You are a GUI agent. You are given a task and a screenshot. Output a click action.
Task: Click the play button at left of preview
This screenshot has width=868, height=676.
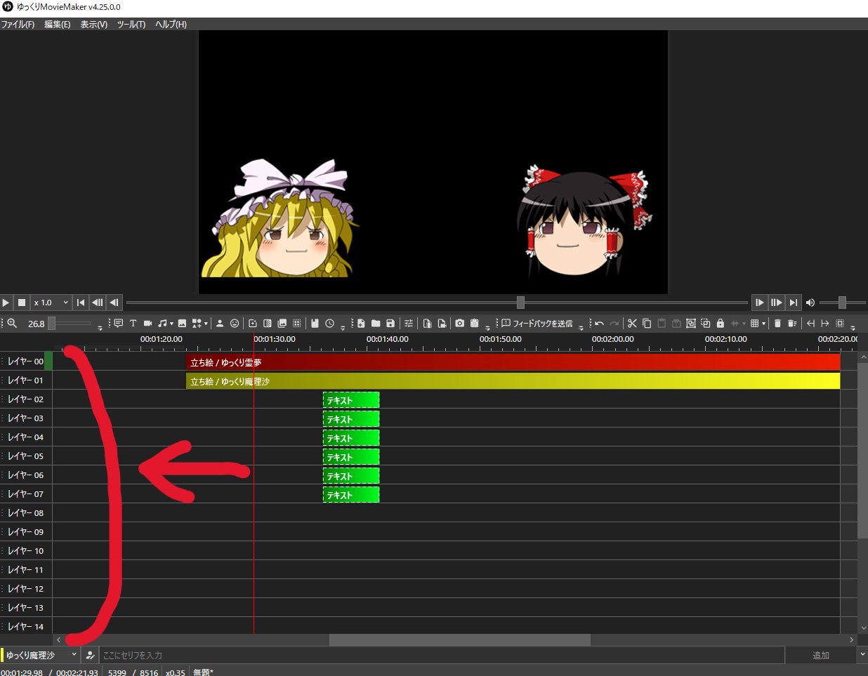point(6,303)
